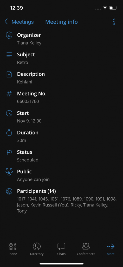The height and width of the screenshot is (267, 123).
Task: Switch to the Directory tab
Action: click(37, 249)
